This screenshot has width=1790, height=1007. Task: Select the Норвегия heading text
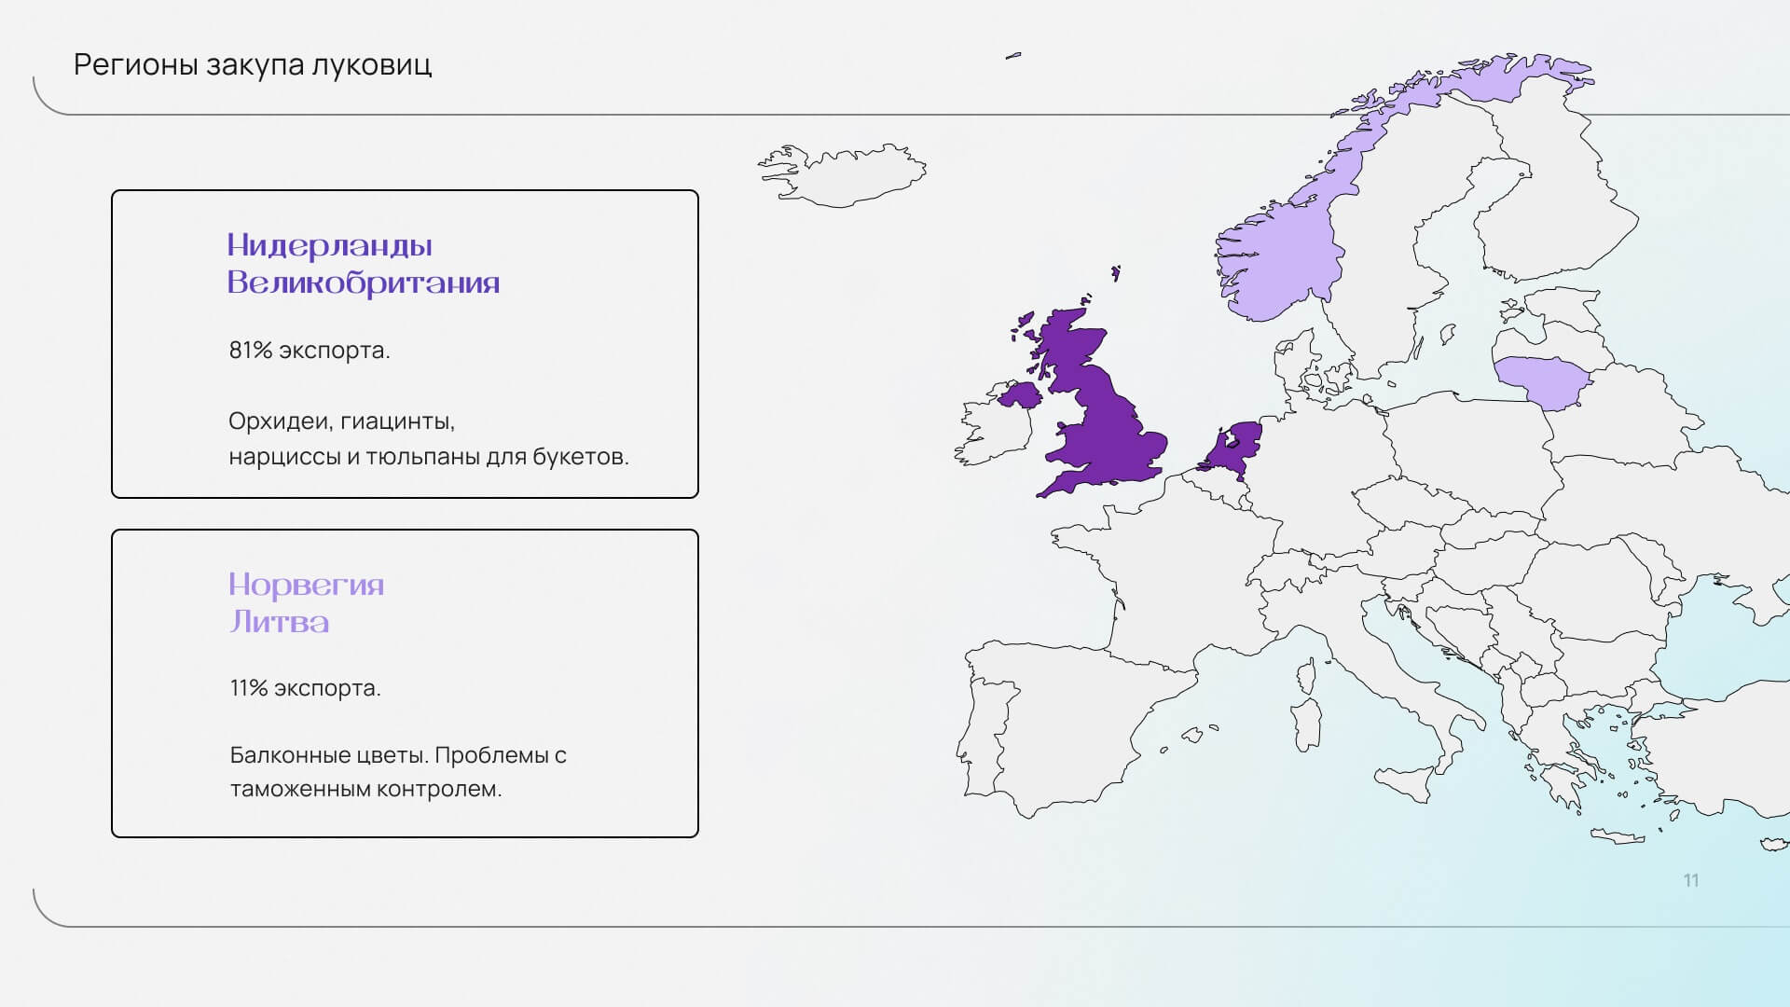point(307,586)
